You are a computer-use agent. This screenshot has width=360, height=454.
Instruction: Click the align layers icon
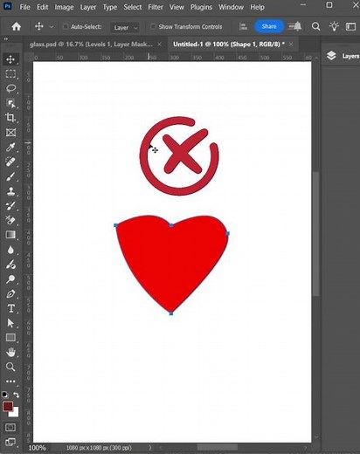243,27
